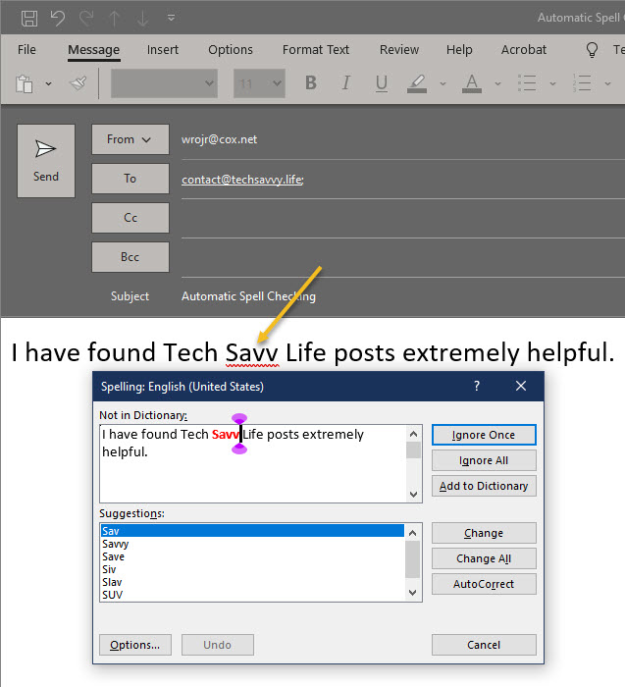Click the Redo icon in quick access toolbar
This screenshot has width=625, height=687.
coord(86,19)
